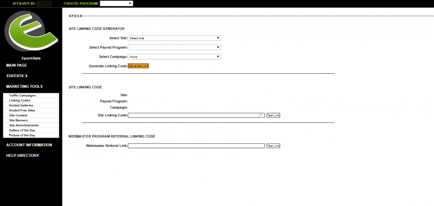The height and width of the screenshot is (206, 434).
Task: Go to Main Page in sidebar
Action: coord(17,65)
